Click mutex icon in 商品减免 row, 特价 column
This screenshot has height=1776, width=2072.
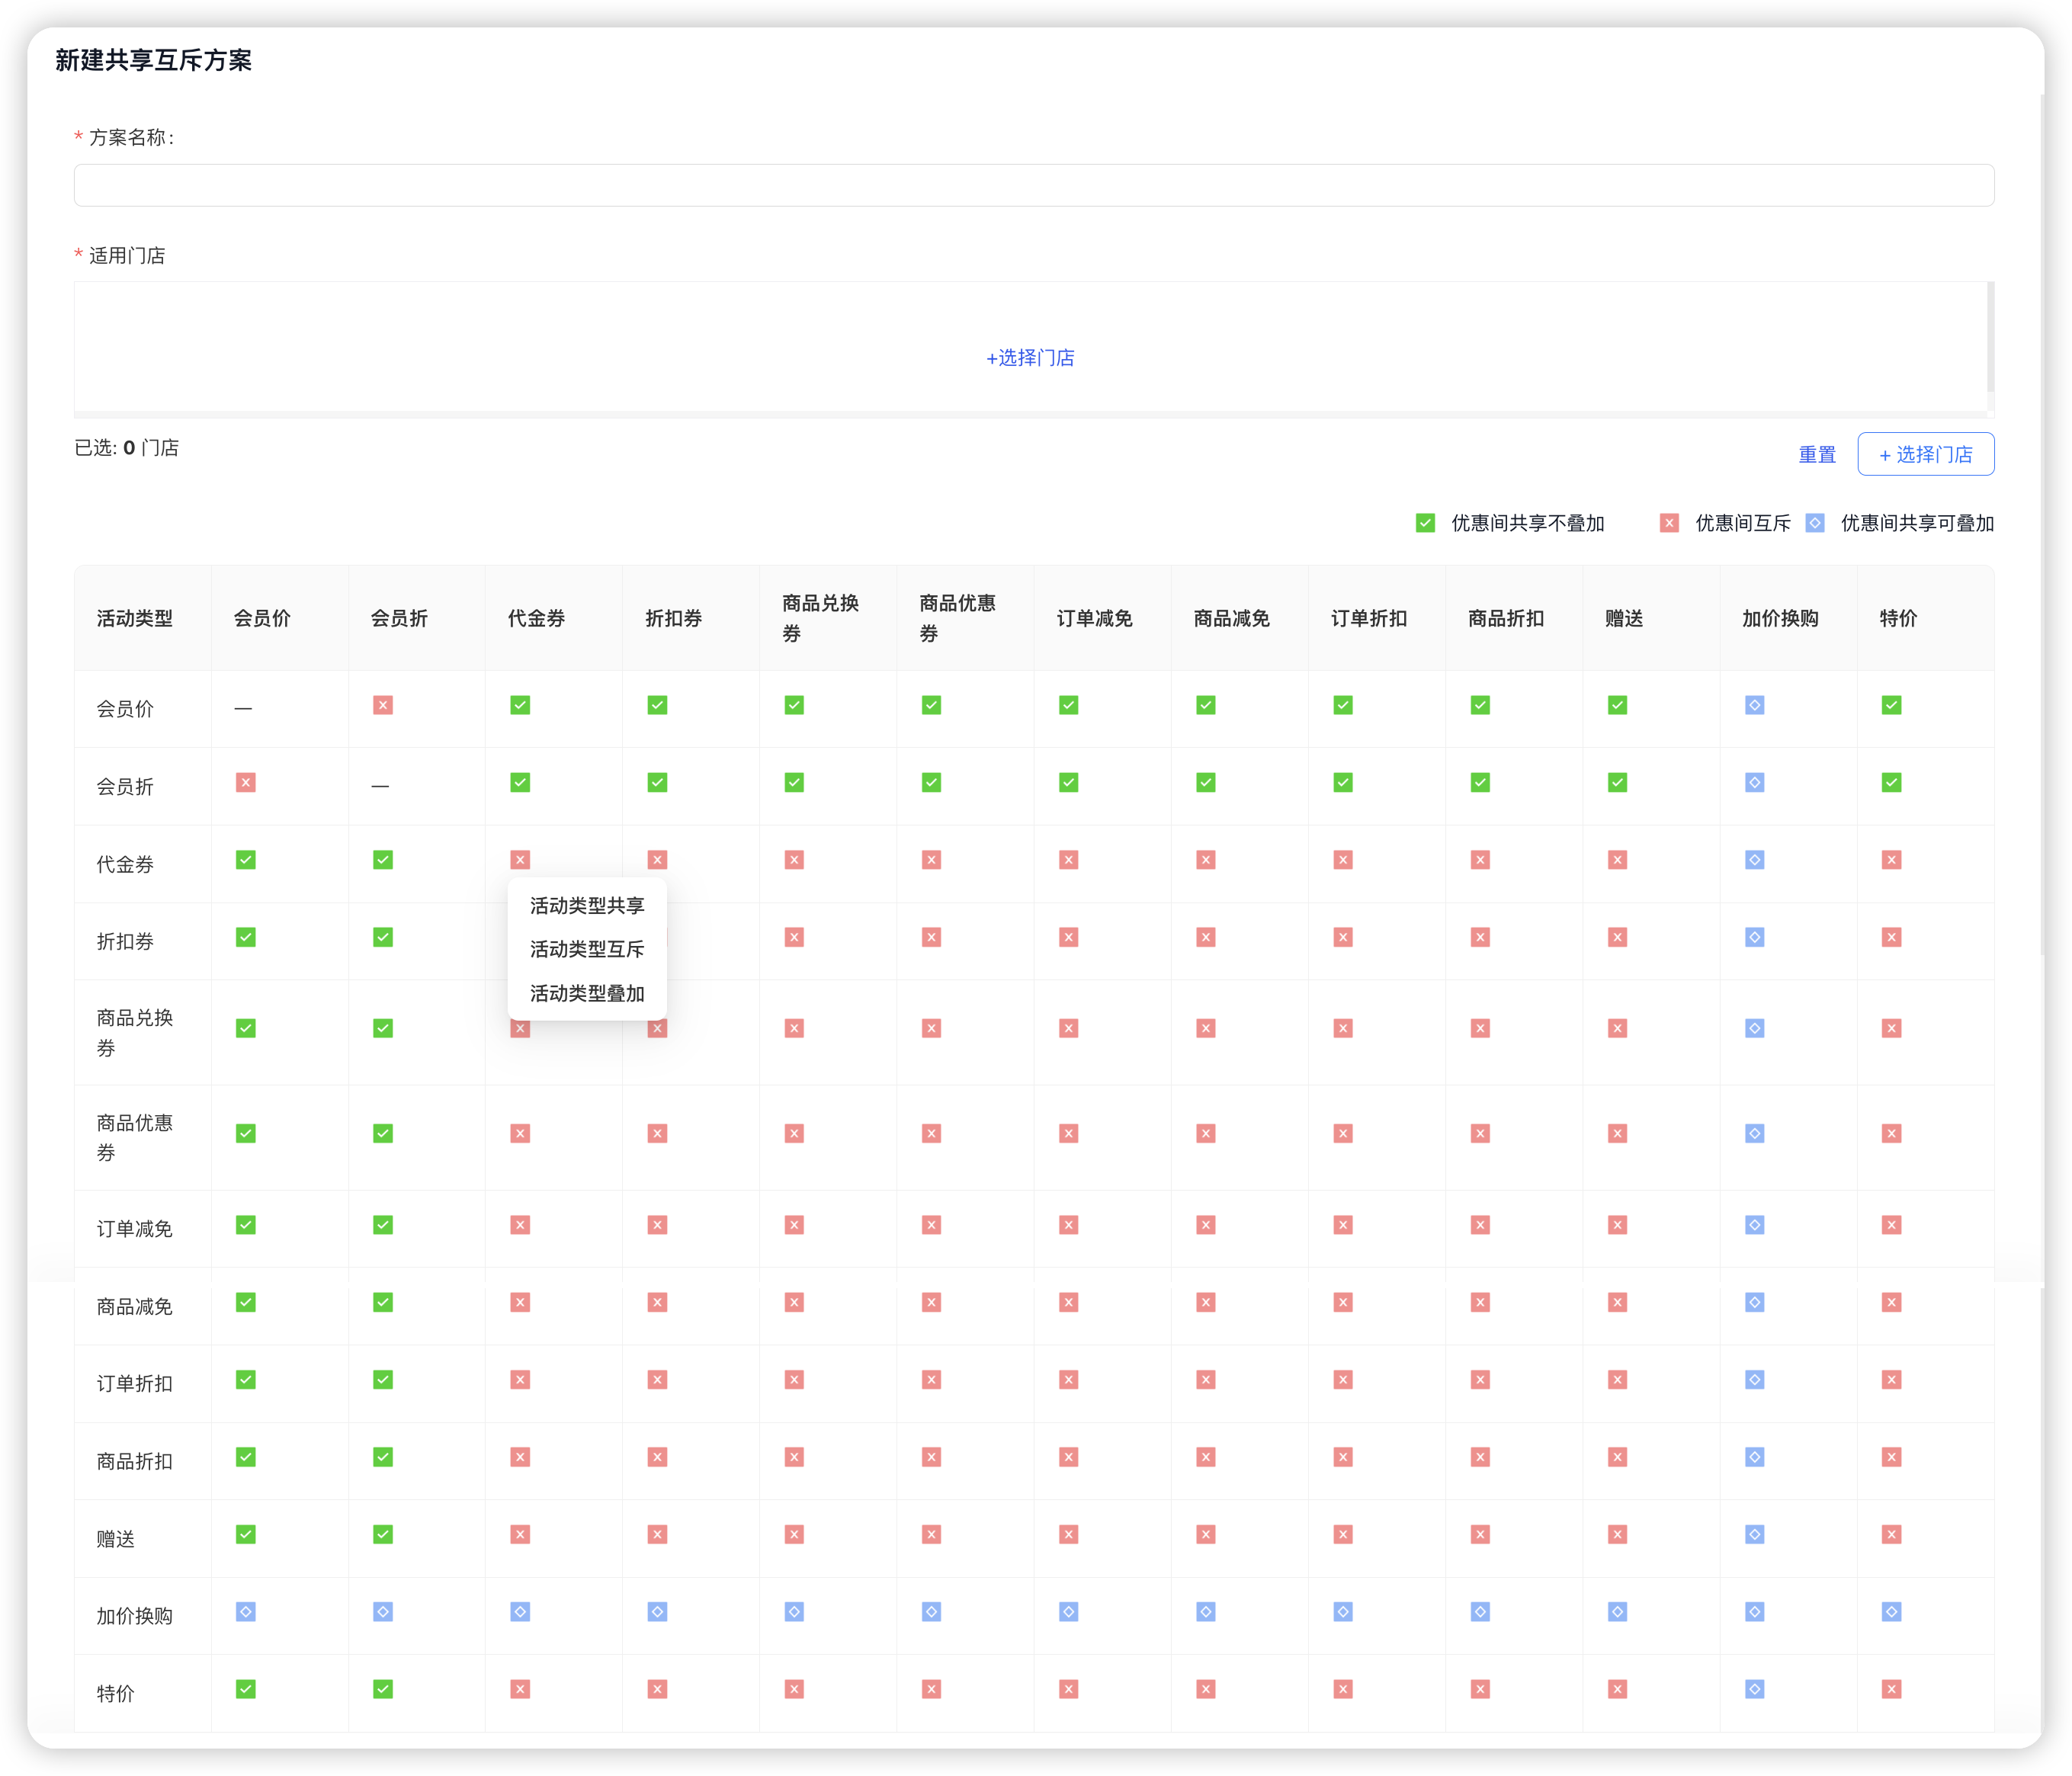pyautogui.click(x=1891, y=1302)
